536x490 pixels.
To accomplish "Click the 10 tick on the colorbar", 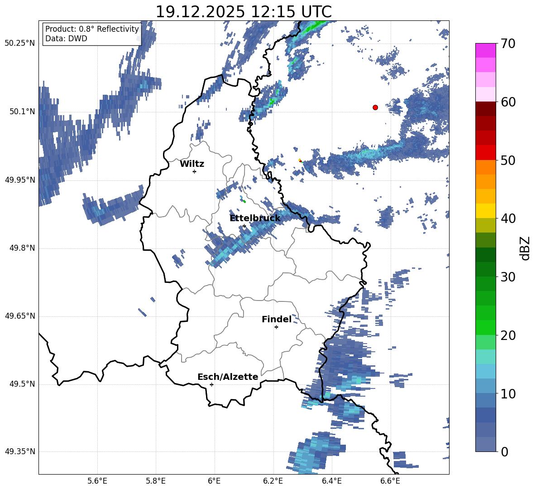I will (x=507, y=393).
